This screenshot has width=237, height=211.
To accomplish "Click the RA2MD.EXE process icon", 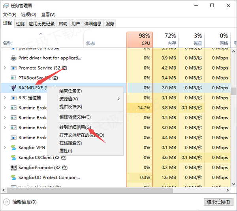I will coord(14,88).
